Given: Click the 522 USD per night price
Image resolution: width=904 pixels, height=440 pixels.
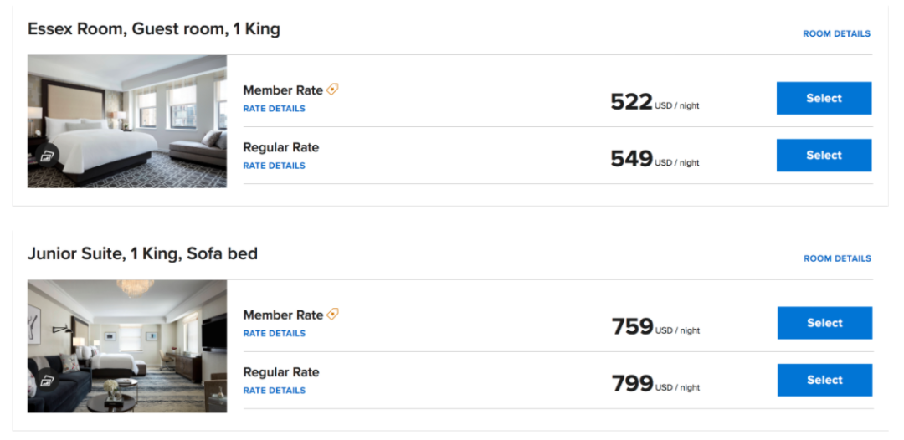Looking at the screenshot, I should tap(655, 102).
